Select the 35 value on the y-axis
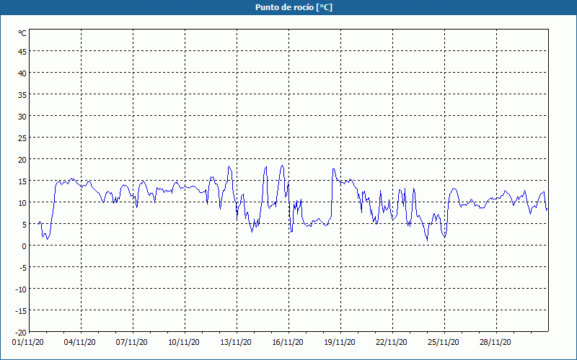Image resolution: width=577 pixels, height=360 pixels. tap(22, 95)
